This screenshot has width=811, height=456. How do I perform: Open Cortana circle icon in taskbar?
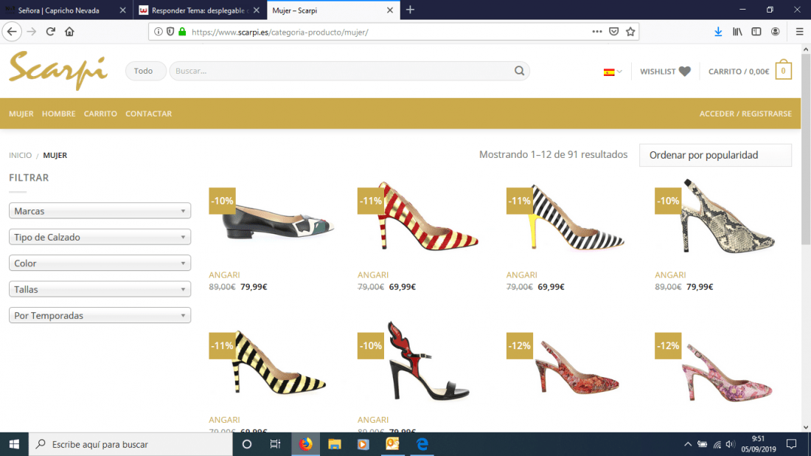click(247, 444)
